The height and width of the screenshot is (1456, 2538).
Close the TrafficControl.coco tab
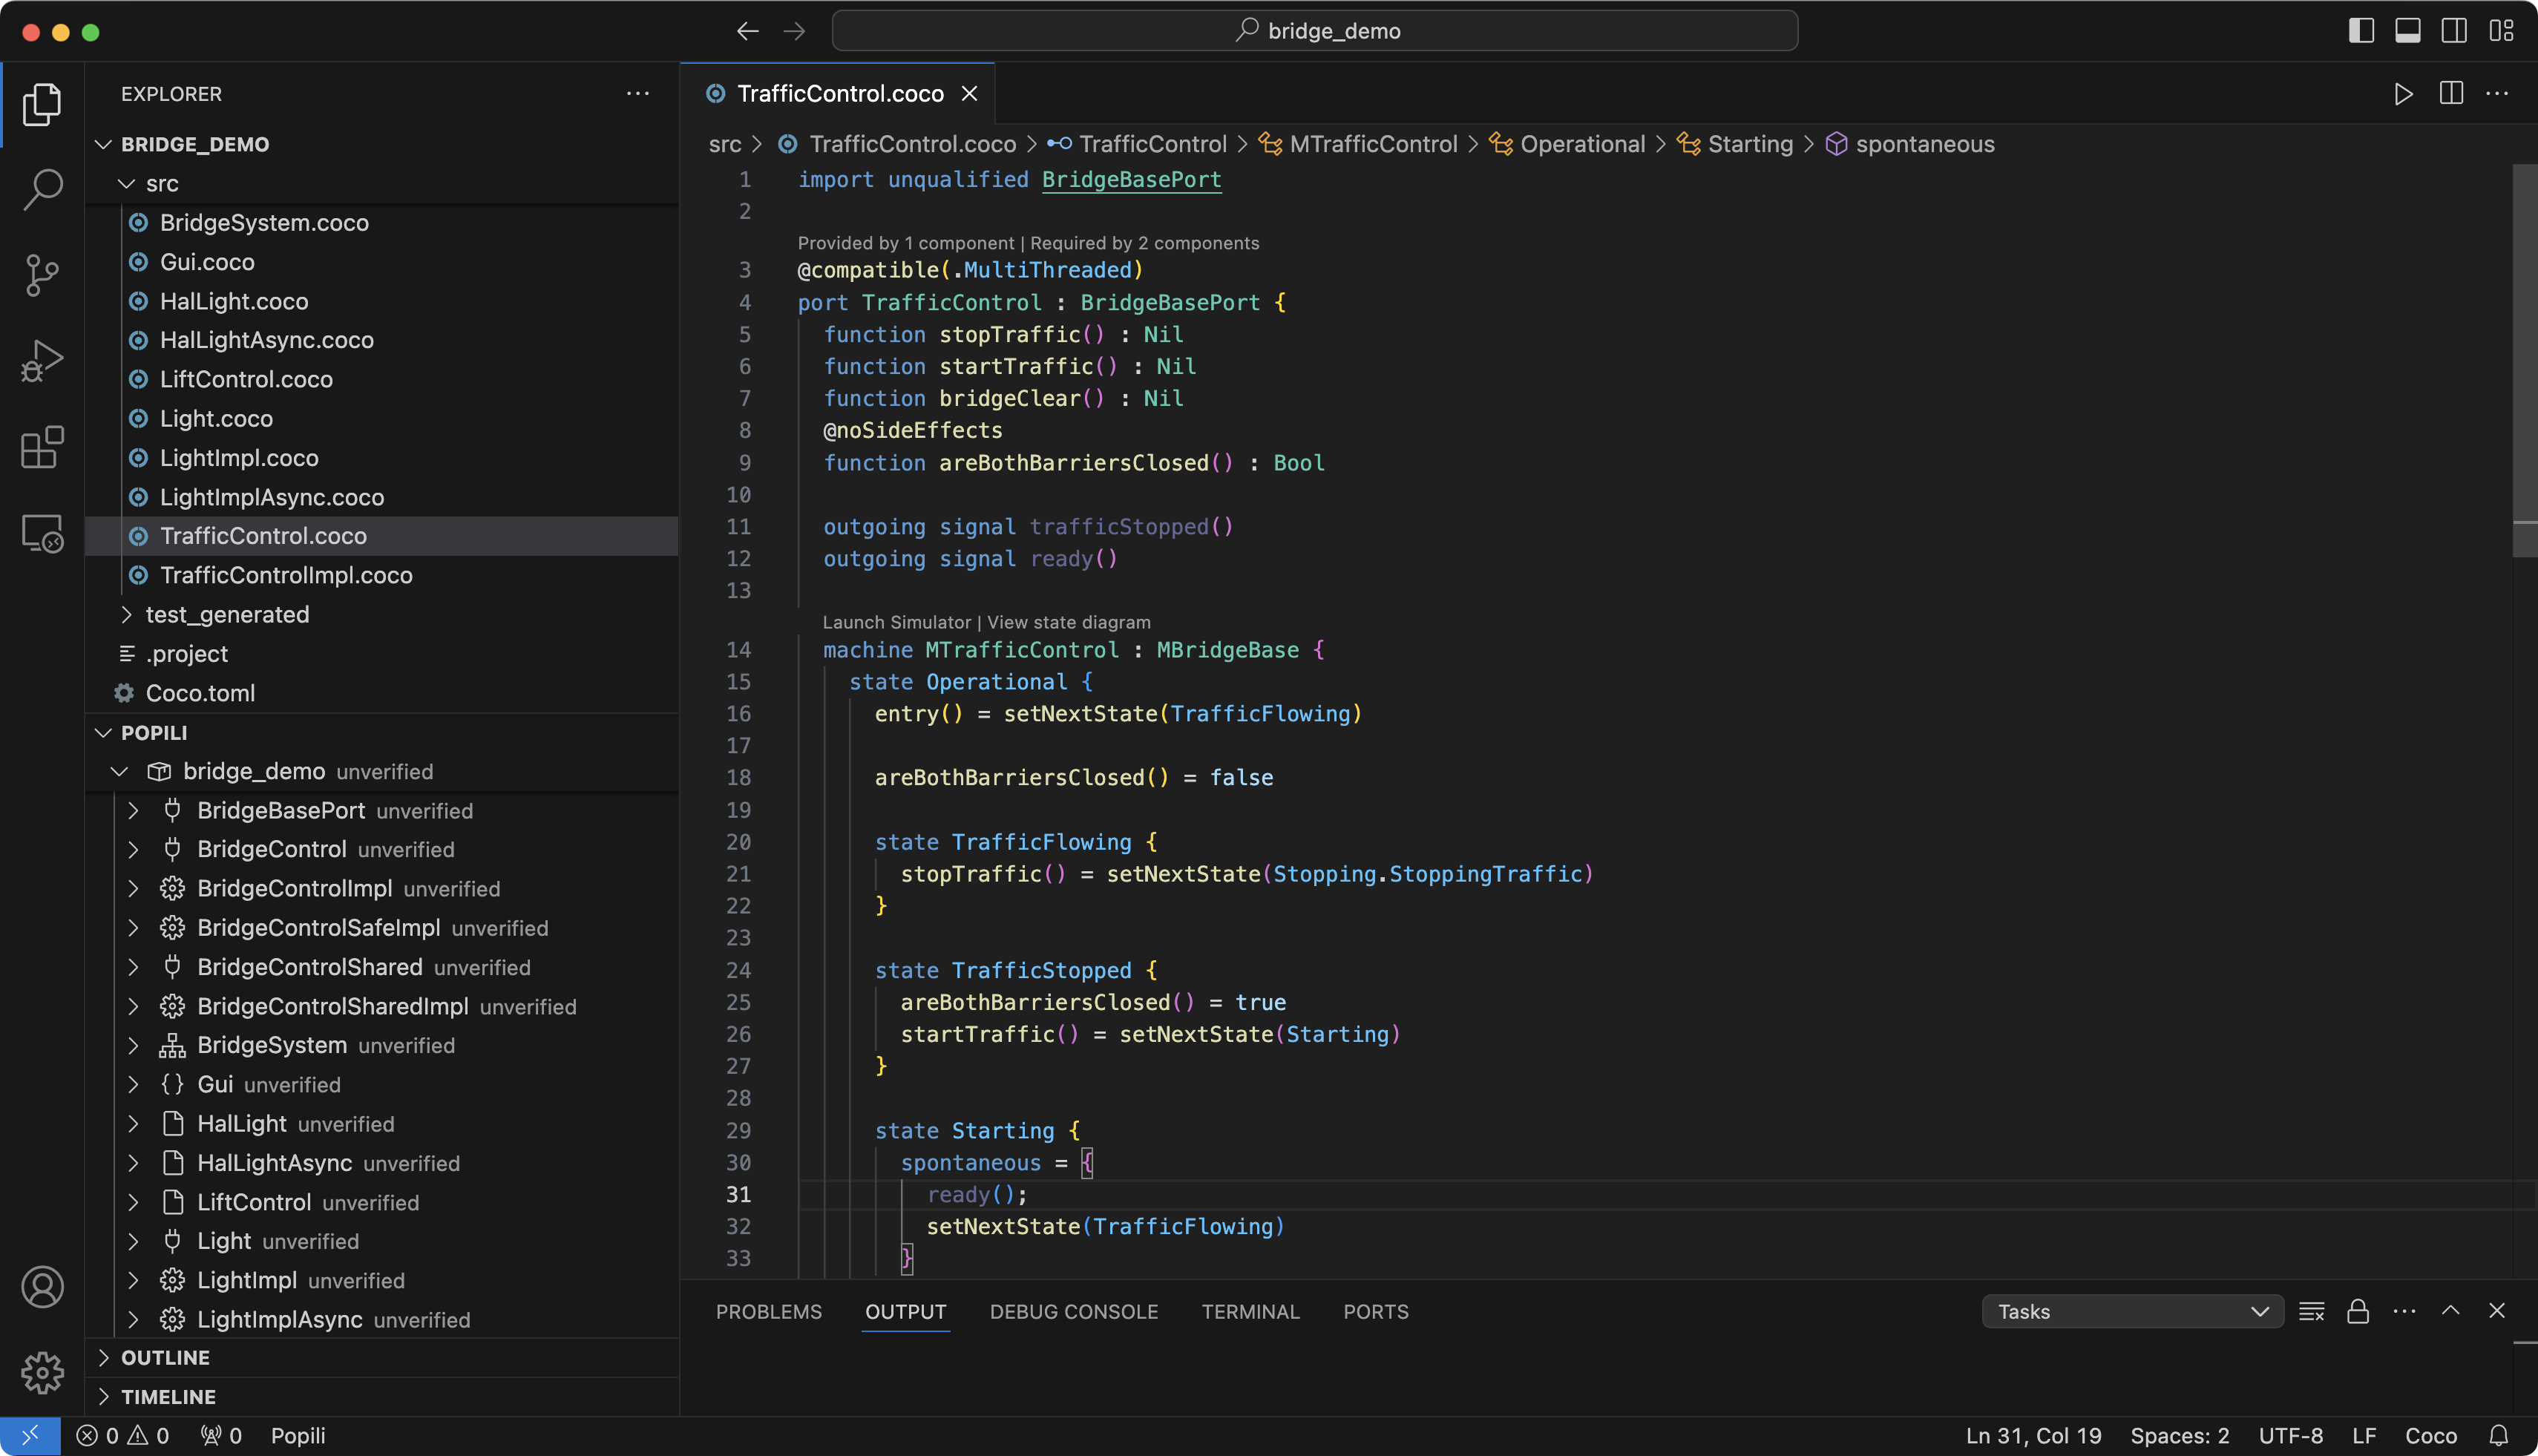point(969,94)
